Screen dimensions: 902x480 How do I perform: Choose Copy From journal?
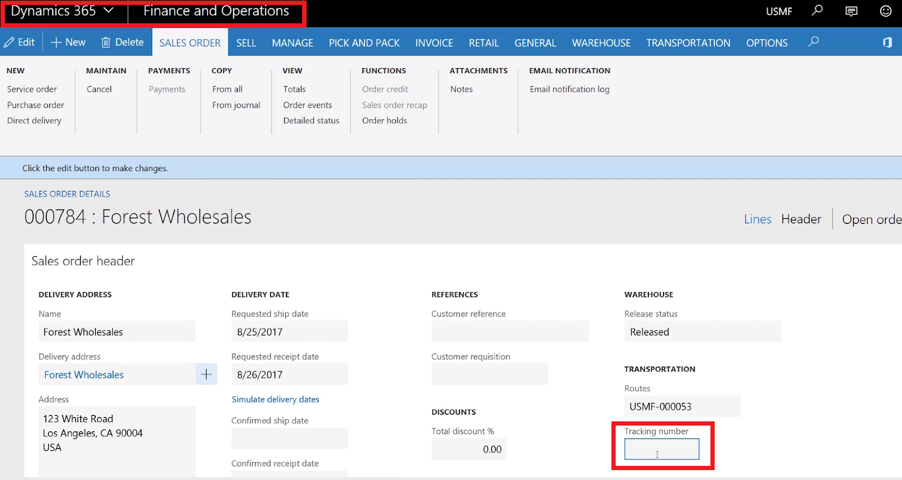(x=236, y=105)
